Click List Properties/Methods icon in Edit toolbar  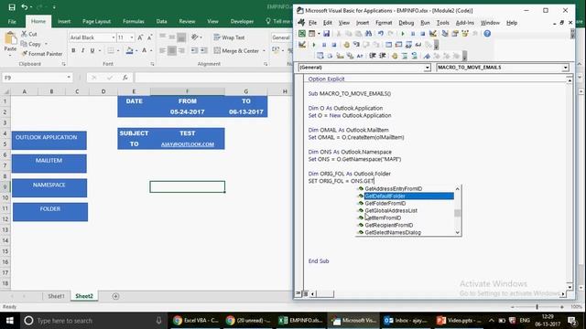[320, 56]
